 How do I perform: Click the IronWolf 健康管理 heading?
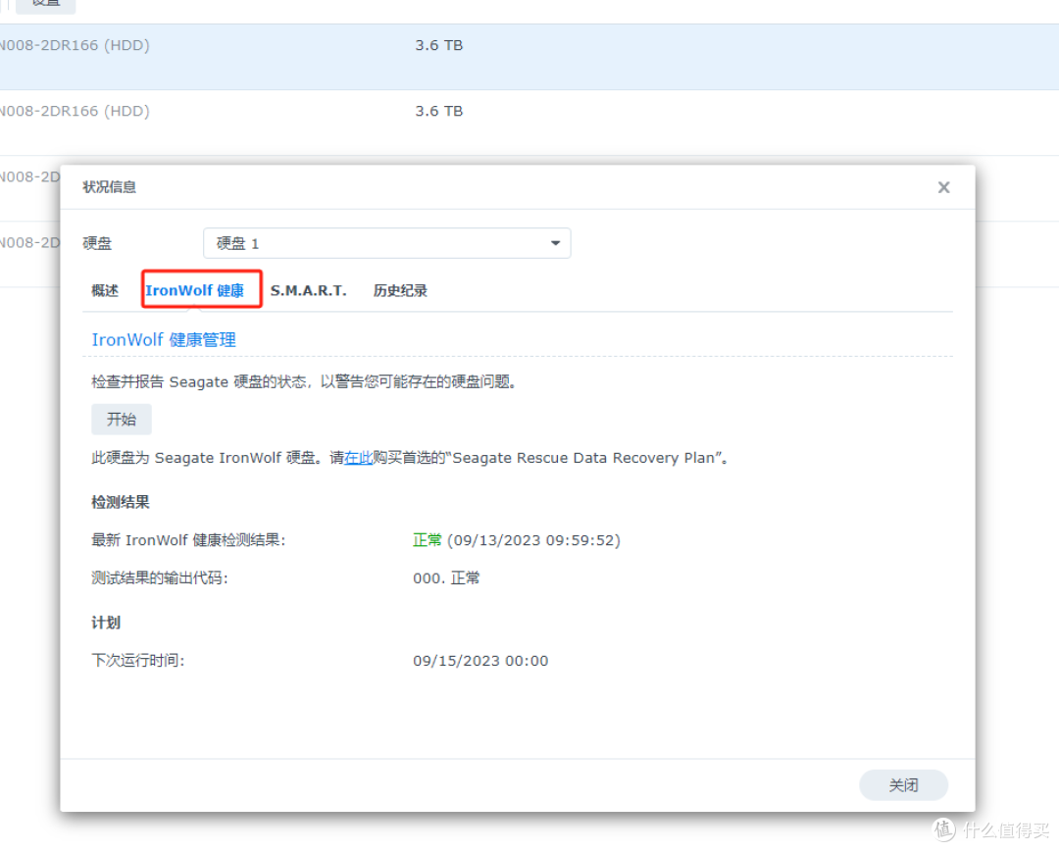(x=164, y=339)
